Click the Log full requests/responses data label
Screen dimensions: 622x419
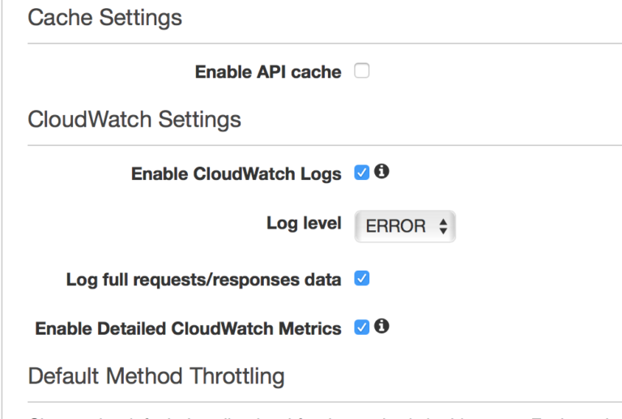[x=203, y=280]
